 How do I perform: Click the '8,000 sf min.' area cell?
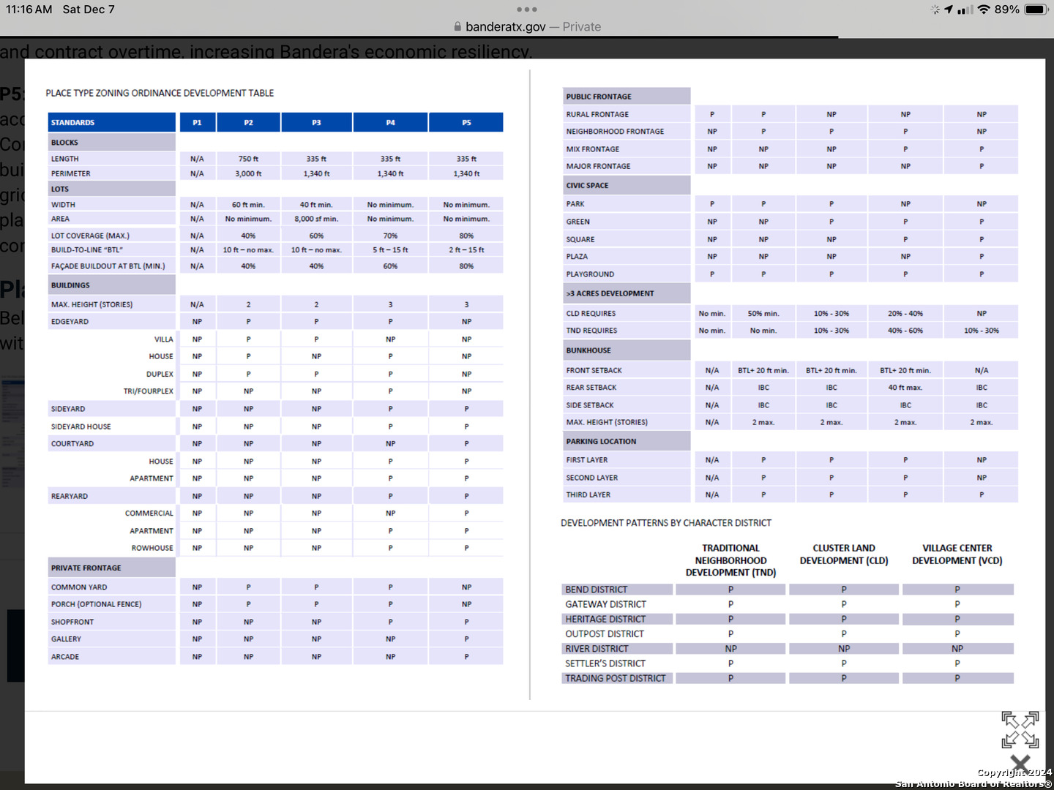316,219
